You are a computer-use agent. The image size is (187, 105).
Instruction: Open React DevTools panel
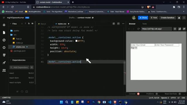(171, 94)
